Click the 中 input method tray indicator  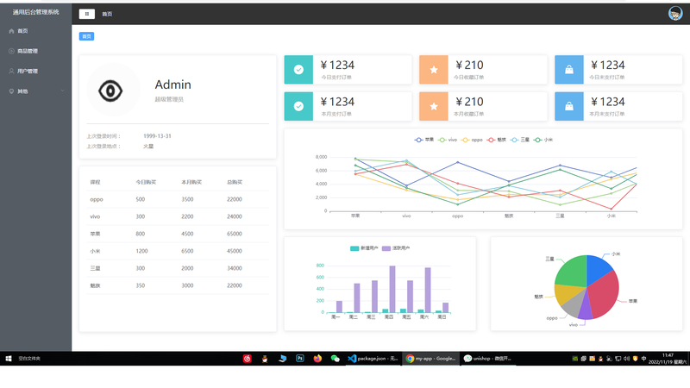[643, 359]
